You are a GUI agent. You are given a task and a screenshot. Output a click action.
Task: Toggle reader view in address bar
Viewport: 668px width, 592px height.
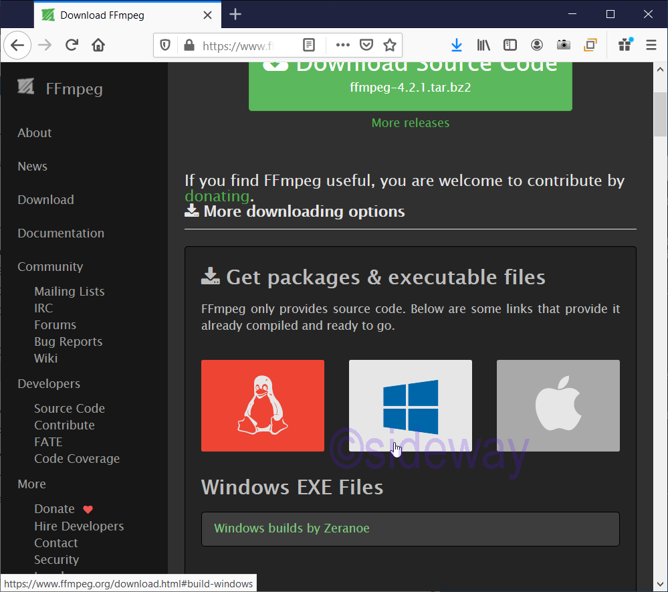tap(309, 45)
